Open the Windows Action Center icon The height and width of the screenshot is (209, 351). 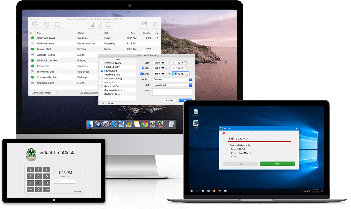(x=322, y=191)
